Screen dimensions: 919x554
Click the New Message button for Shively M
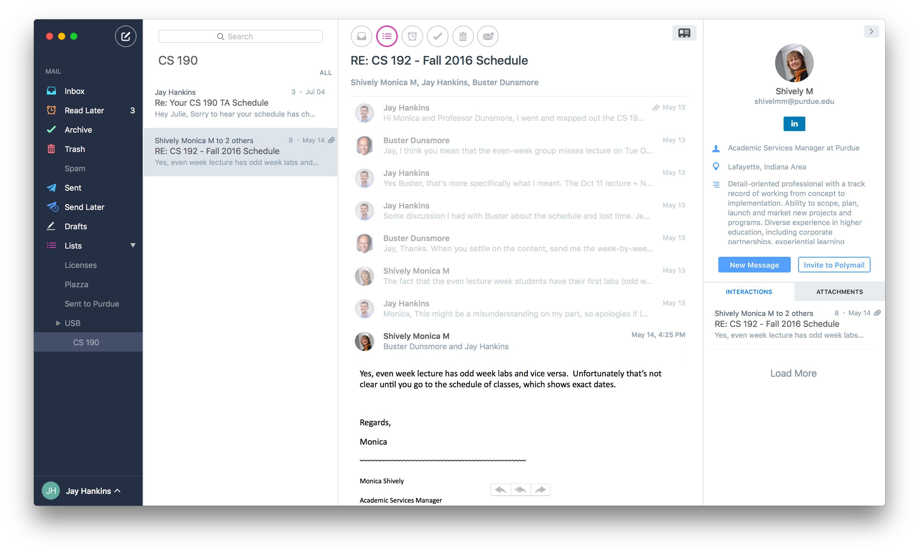tap(754, 265)
